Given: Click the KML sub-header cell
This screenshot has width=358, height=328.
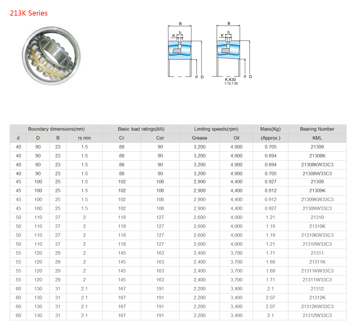Looking at the screenshot, I should [x=317, y=138].
